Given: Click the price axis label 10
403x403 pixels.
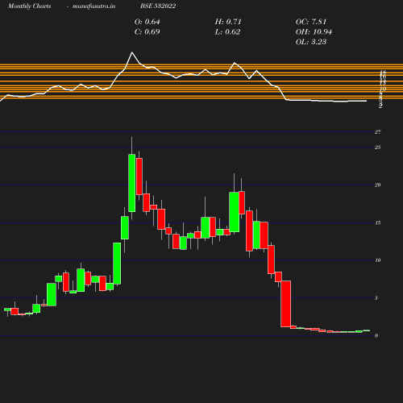Looking at the screenshot, I should pos(378,260).
